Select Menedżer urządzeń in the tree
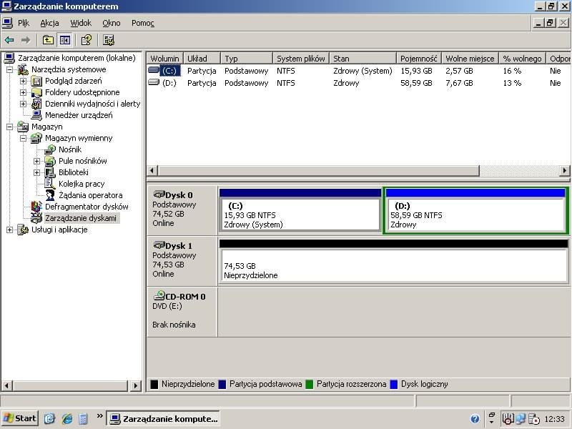Viewport: 572px width, 429px height. (78, 115)
